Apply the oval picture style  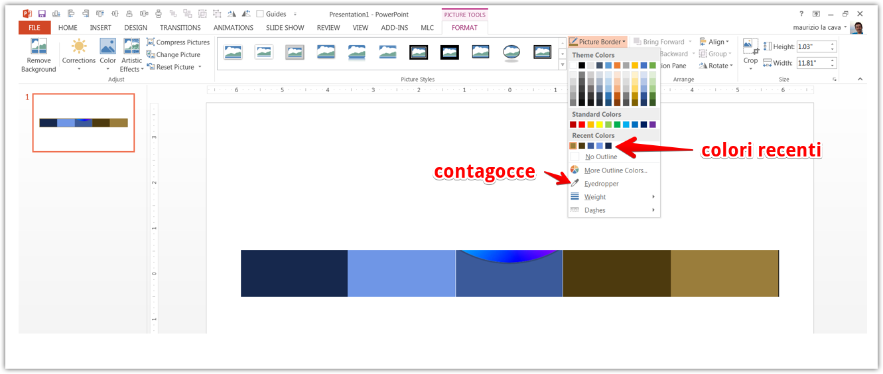coord(511,52)
